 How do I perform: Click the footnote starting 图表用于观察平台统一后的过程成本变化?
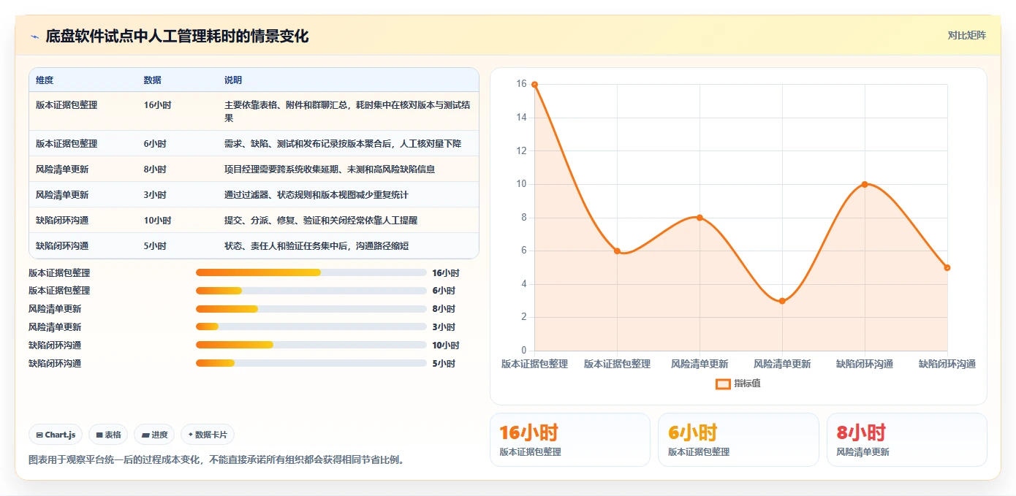216,460
